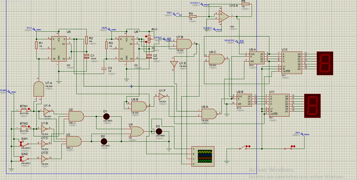The width and height of the screenshot is (357, 180).
Task: Toggle the switch left of U11 ground
Action: click(x=245, y=147)
